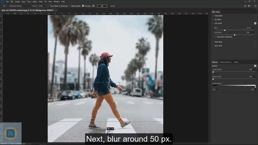Toggle Save Mask to Channels checkbox

click(48, 6)
